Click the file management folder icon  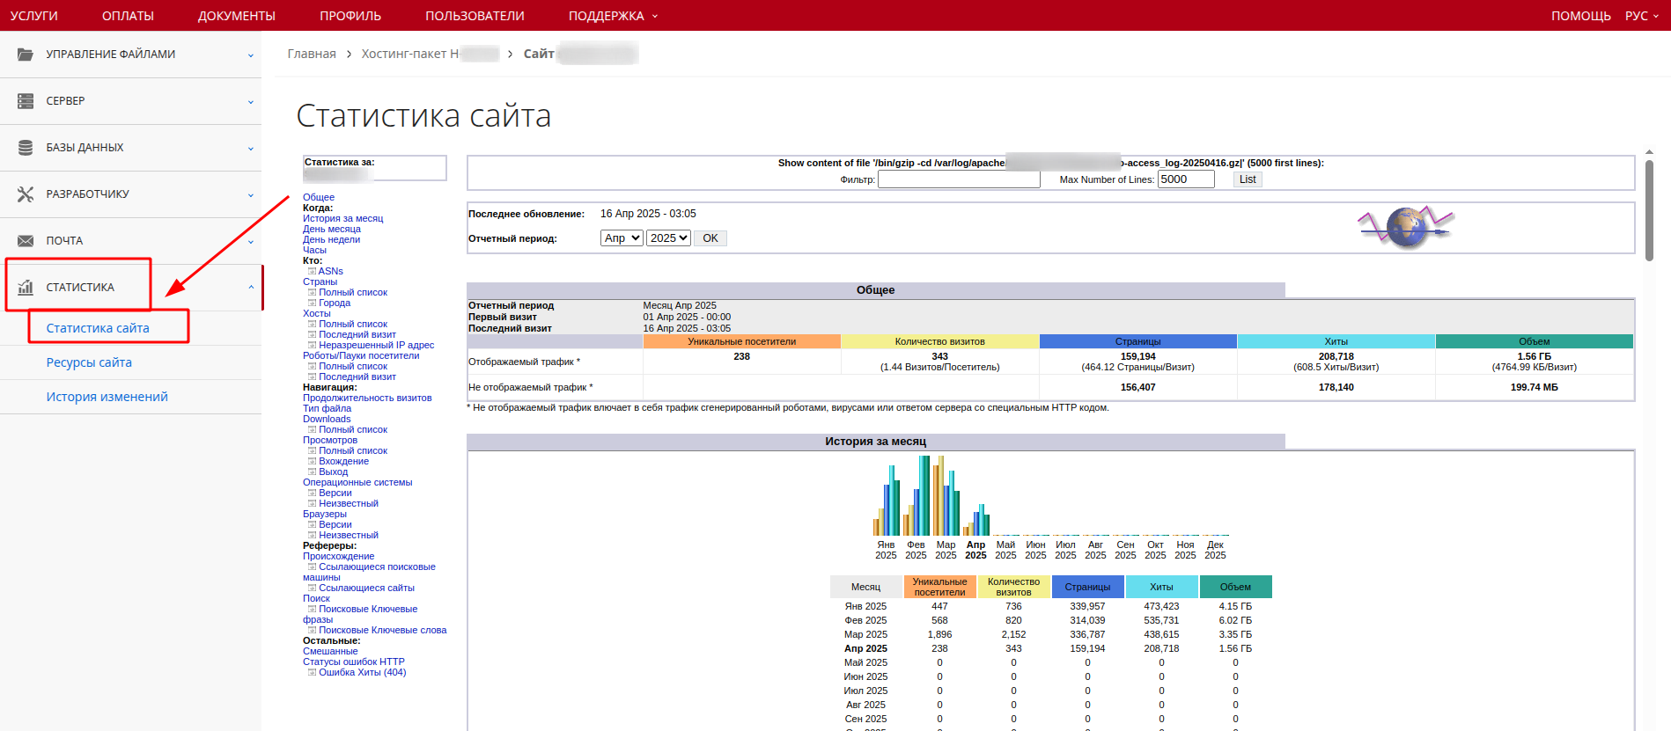pyautogui.click(x=26, y=55)
